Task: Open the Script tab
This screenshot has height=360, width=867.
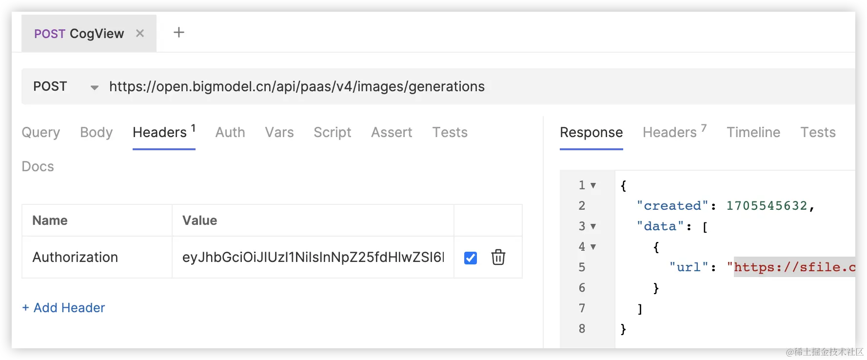Action: click(332, 132)
